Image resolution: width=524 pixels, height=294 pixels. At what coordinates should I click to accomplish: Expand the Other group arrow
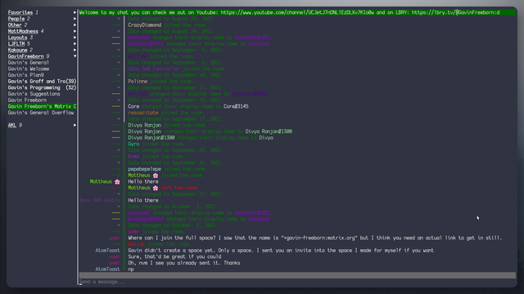tap(75, 25)
